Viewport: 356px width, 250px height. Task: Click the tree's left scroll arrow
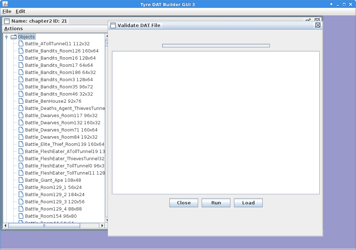point(6,226)
